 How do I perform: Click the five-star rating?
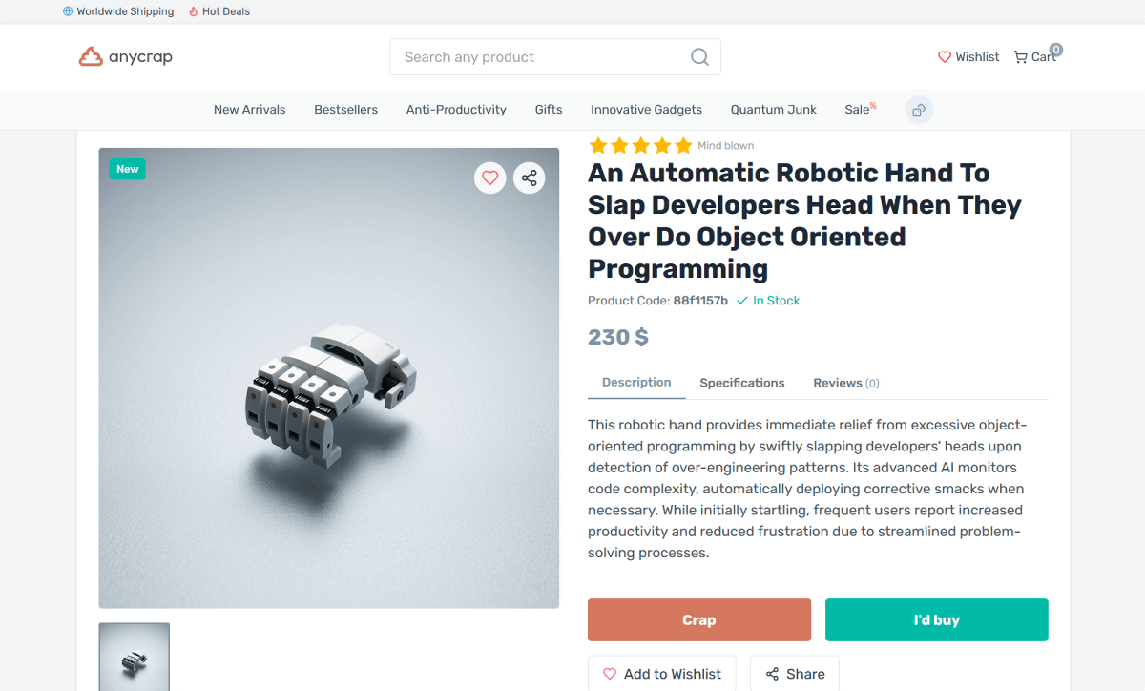point(640,146)
